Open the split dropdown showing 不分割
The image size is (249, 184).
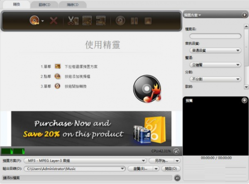tap(215, 79)
